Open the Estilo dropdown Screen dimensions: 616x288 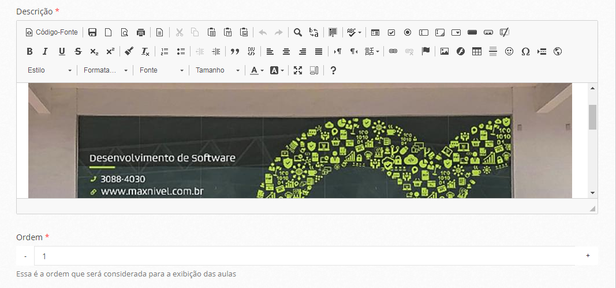coord(49,70)
